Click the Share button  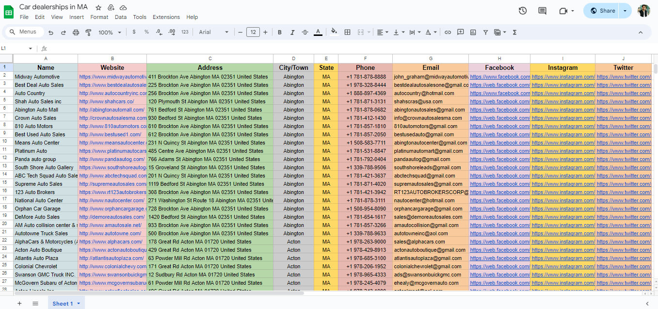click(x=602, y=11)
